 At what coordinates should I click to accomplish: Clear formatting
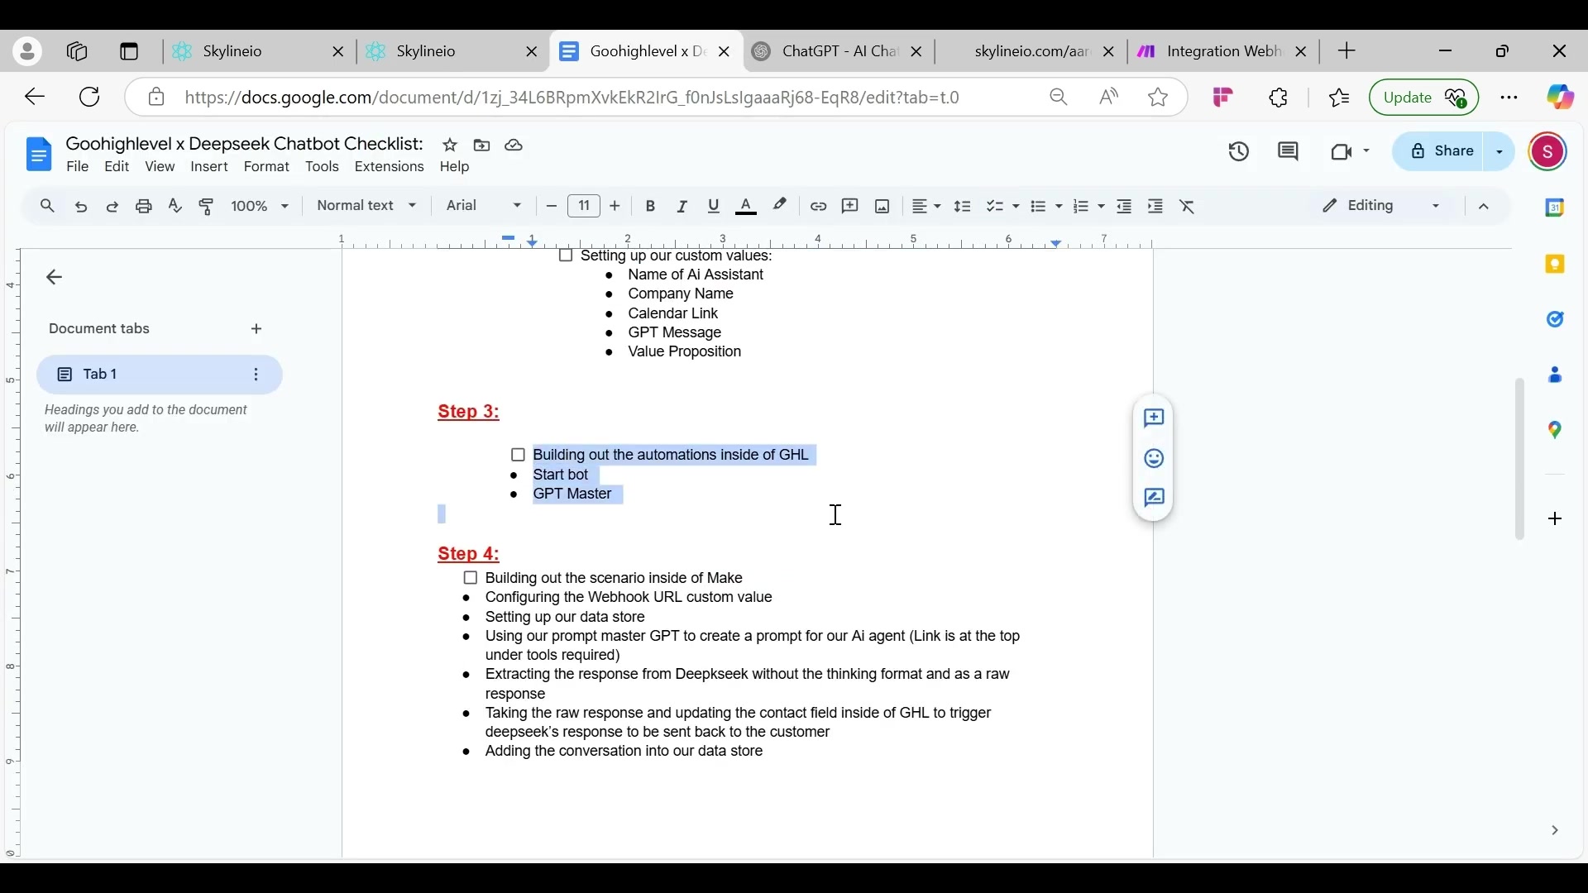pos(1189,207)
